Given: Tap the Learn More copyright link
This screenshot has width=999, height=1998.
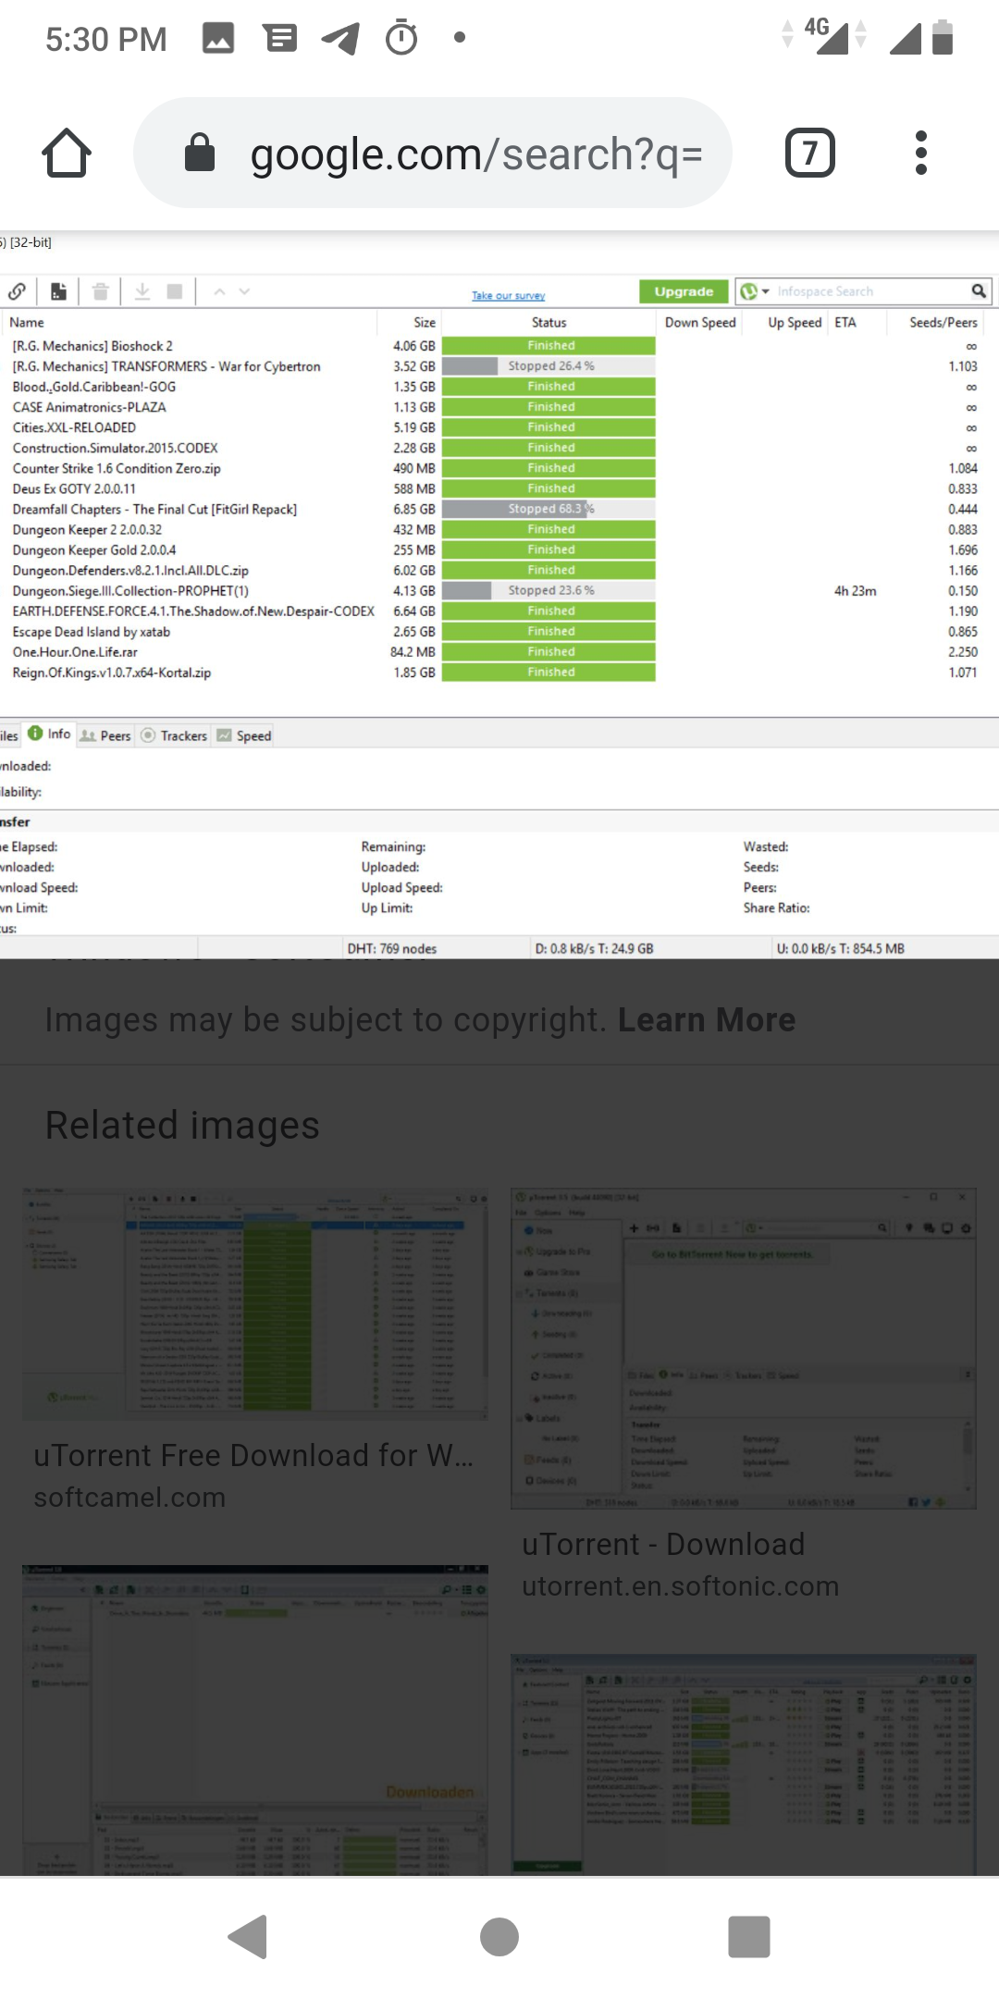Looking at the screenshot, I should 706,1019.
